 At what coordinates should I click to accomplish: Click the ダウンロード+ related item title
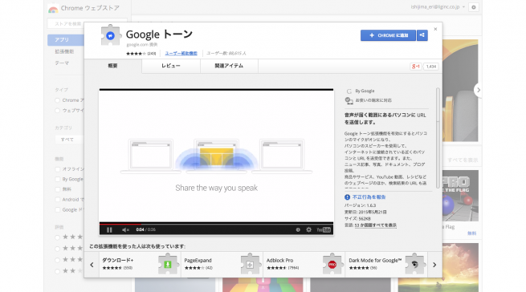tap(118, 260)
